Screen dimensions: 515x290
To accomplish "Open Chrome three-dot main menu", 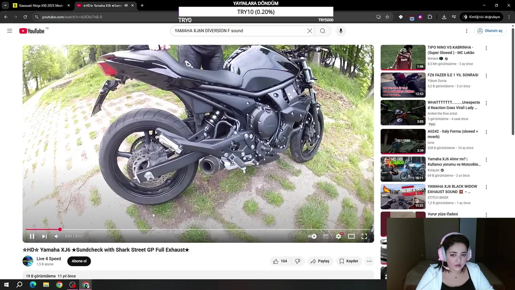I will coord(509,17).
